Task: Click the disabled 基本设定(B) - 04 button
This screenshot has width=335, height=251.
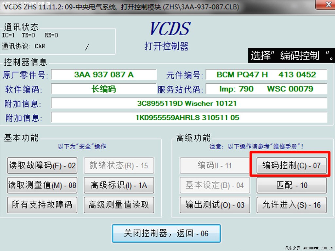Action: pos(215,185)
